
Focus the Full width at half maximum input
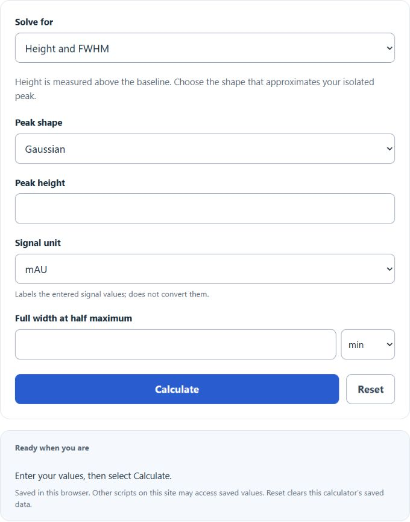[175, 344]
